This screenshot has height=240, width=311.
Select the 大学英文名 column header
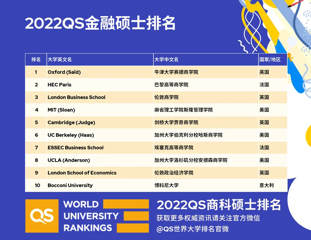[100, 59]
